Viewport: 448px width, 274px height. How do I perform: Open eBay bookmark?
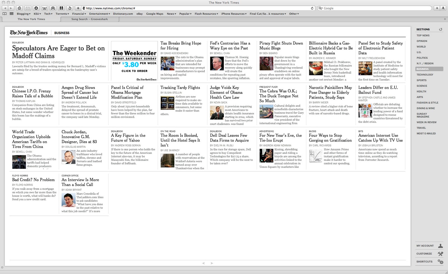click(139, 14)
